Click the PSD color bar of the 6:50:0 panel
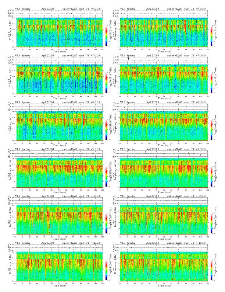225x292 pixels. point(212,36)
